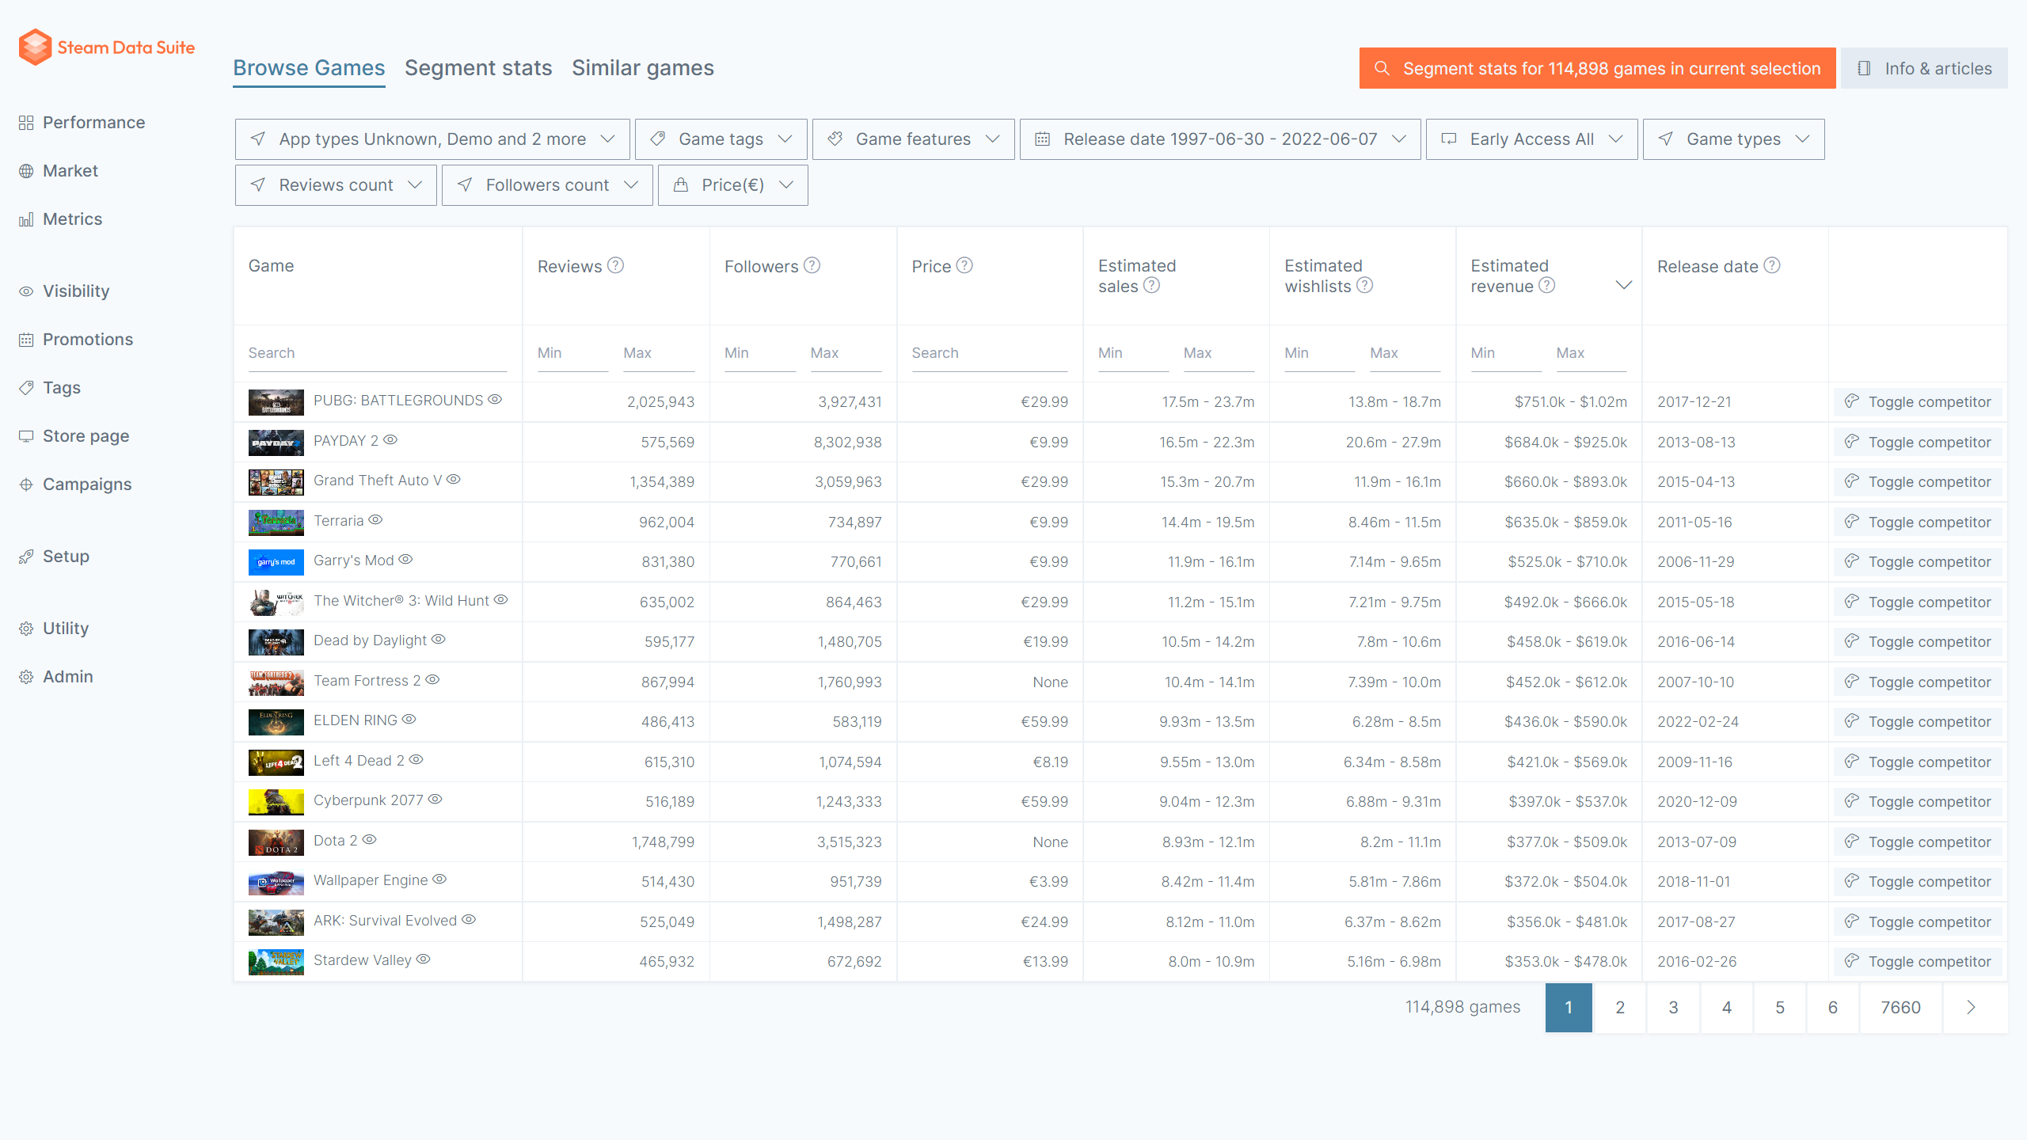Image resolution: width=2027 pixels, height=1140 pixels.
Task: Jump to last page 7660
Action: 1900,1008
